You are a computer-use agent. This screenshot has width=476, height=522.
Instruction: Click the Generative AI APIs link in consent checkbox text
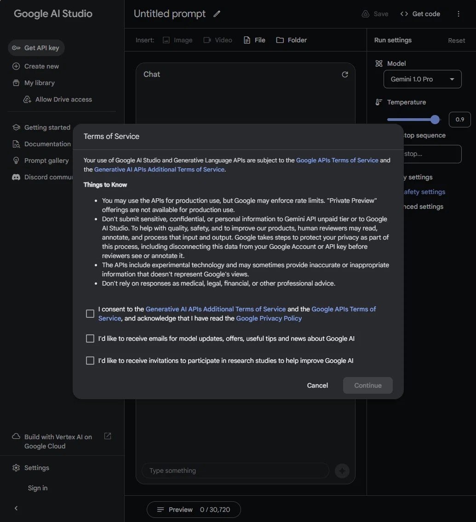tap(216, 309)
